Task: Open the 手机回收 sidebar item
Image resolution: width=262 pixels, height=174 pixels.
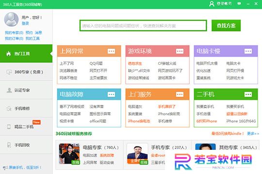Action: [x=26, y=145]
